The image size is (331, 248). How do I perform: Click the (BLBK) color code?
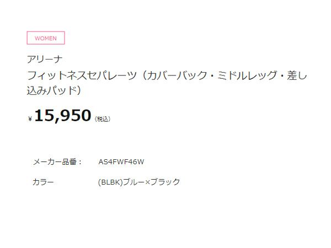coord(110,182)
